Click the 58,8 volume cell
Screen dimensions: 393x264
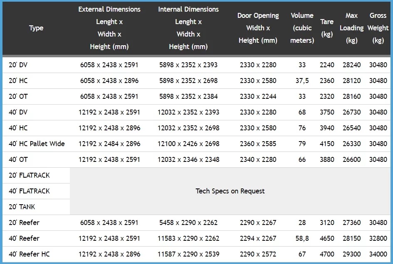pyautogui.click(x=302, y=238)
